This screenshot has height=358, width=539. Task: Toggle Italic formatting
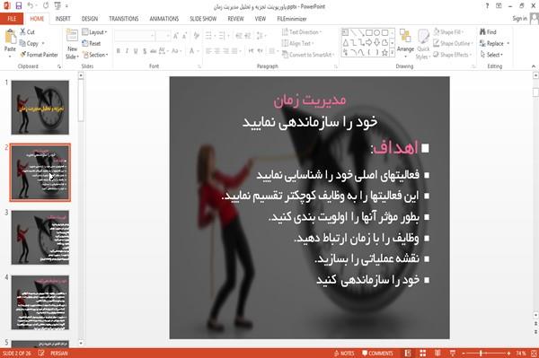pos(127,51)
